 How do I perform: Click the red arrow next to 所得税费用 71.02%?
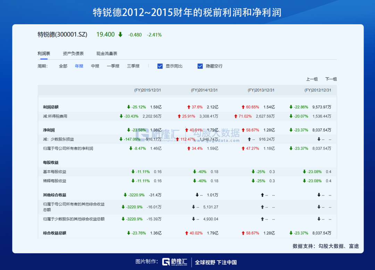click(x=236, y=116)
